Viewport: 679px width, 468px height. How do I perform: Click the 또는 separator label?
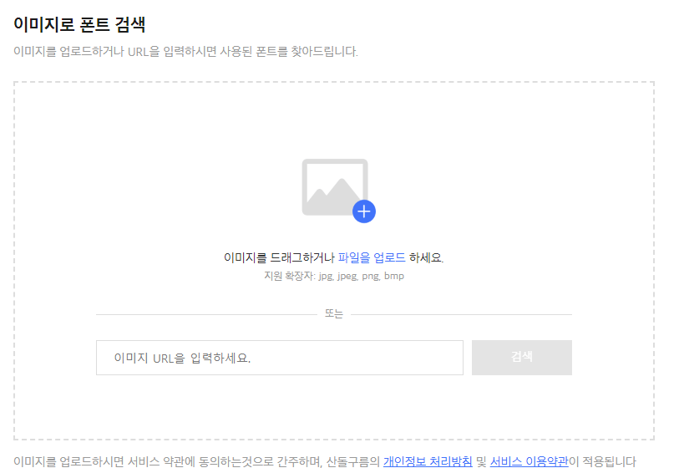pos(334,313)
